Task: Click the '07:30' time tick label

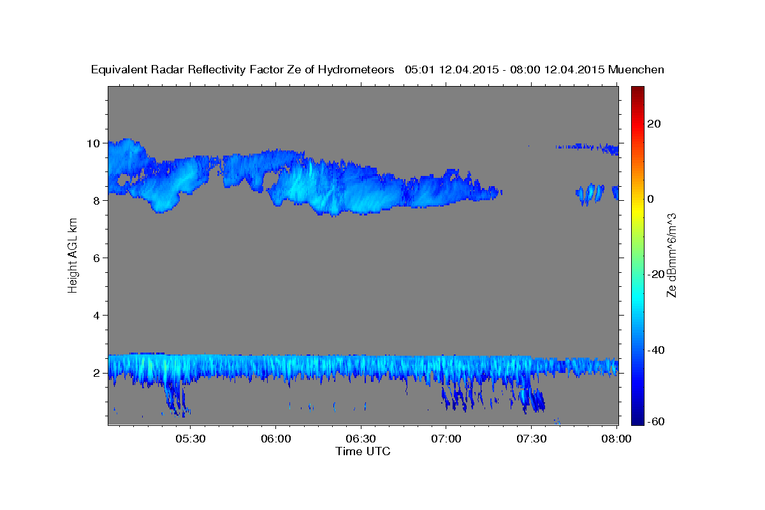Action: click(x=531, y=439)
